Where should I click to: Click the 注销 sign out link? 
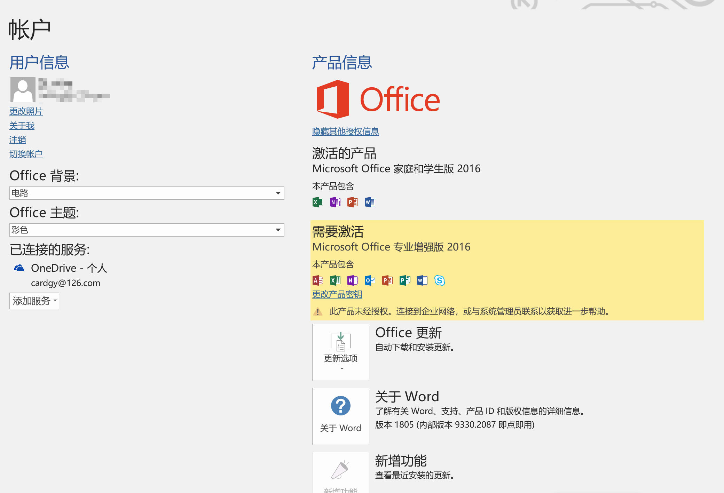coord(18,140)
